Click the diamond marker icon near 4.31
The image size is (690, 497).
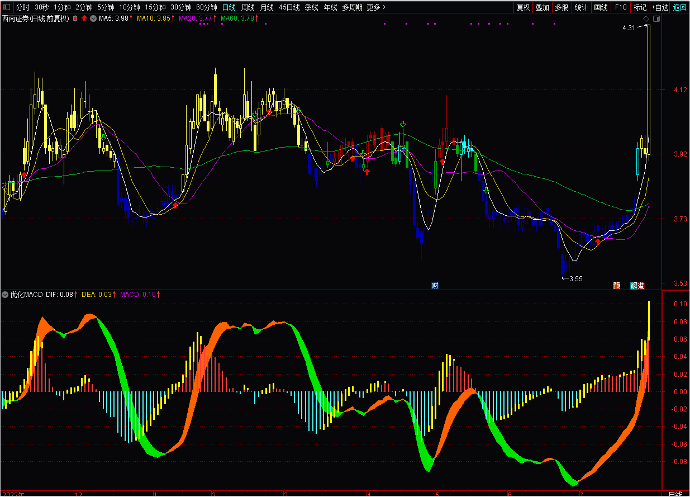(x=646, y=19)
